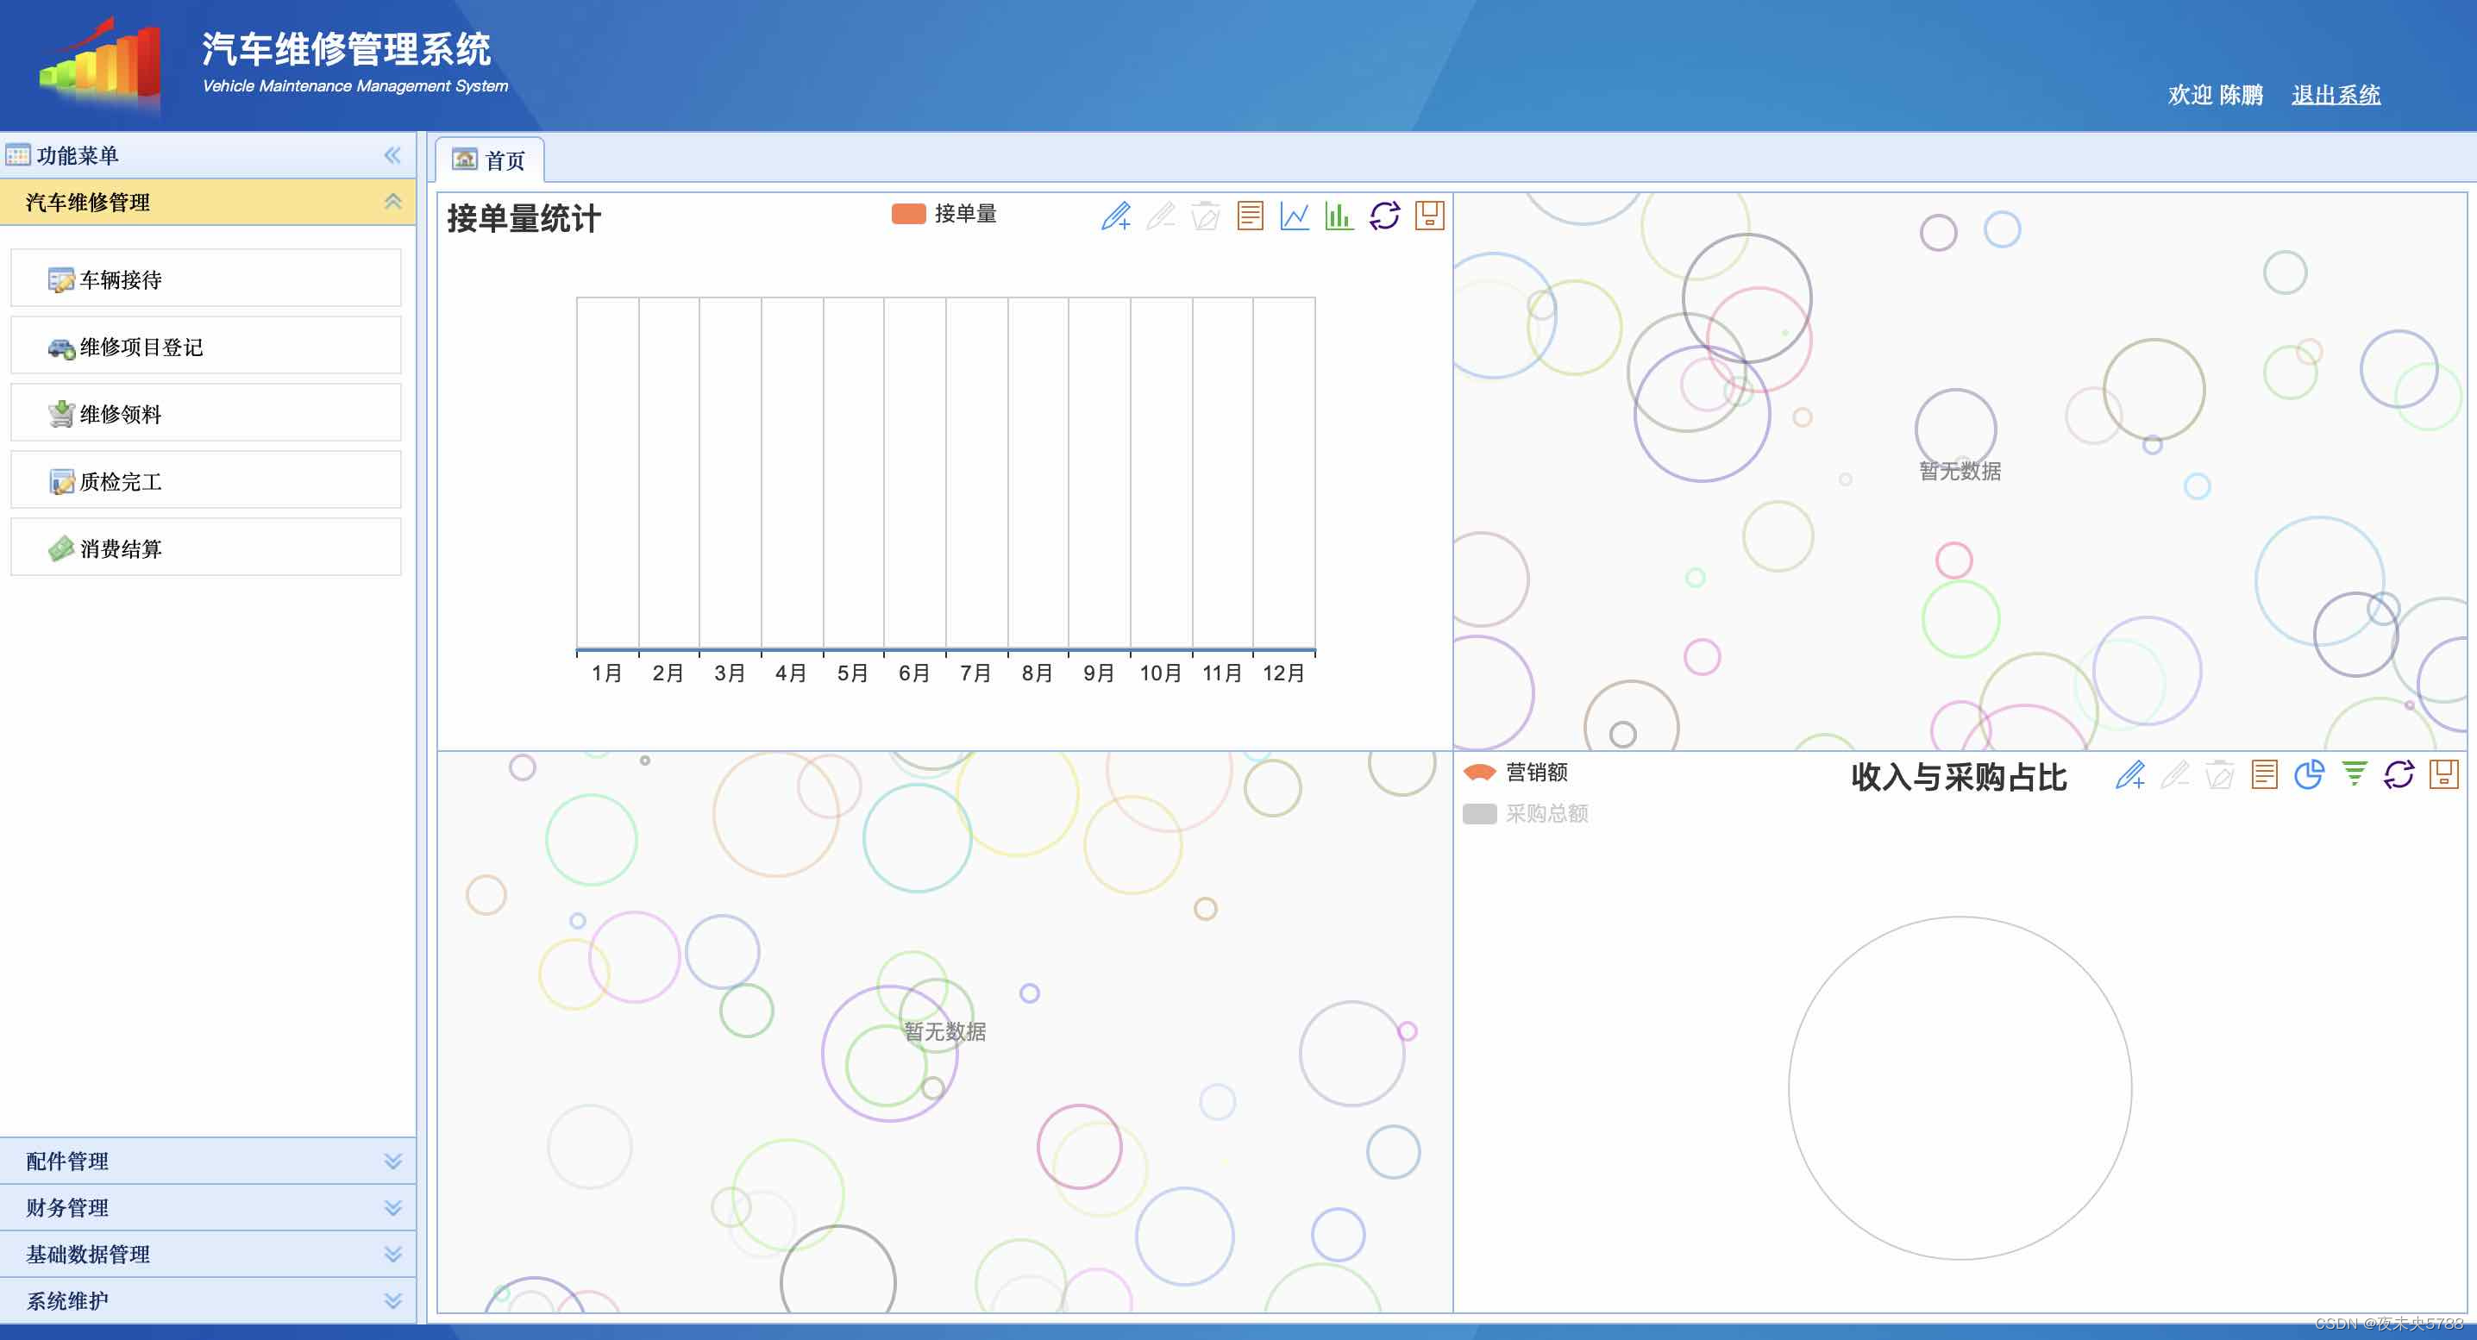Toggle 采购总额 legend series
Image resolution: width=2477 pixels, height=1340 pixels.
[x=1525, y=814]
